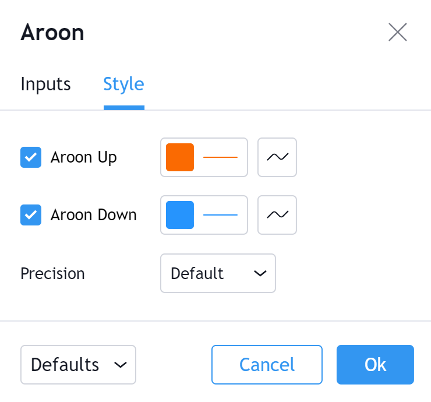Image resolution: width=431 pixels, height=402 pixels.
Task: Click the chevron arrow beside Defaults
Action: pos(121,365)
